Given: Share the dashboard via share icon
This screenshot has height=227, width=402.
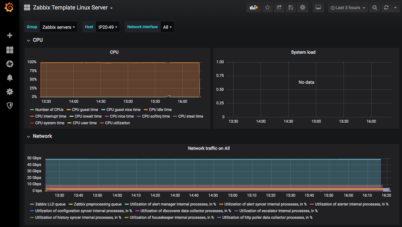Looking at the screenshot, I should [x=279, y=8].
